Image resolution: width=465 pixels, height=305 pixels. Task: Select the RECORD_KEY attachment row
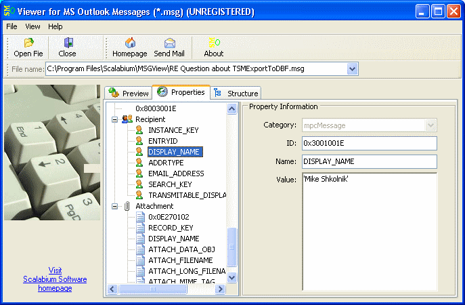pos(171,228)
